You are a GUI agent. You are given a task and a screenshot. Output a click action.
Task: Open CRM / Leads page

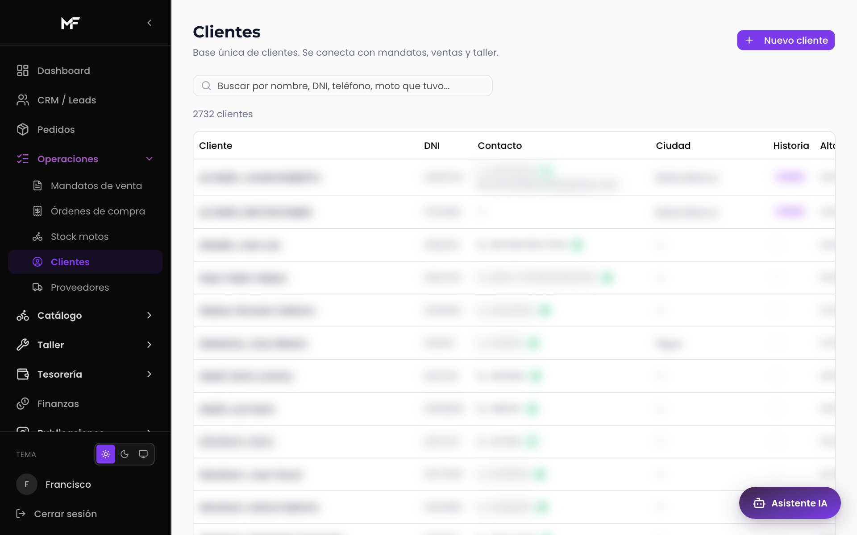[85, 100]
